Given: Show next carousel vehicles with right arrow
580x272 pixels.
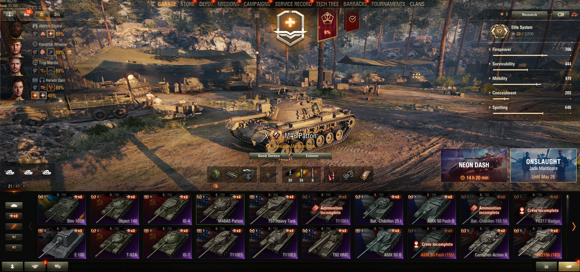Looking at the screenshot, I should tap(574, 226).
